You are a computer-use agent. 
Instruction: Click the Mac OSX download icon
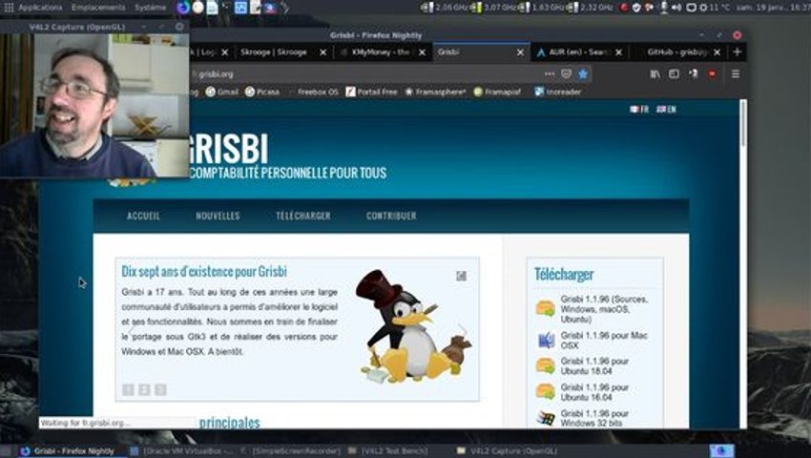[x=546, y=340]
